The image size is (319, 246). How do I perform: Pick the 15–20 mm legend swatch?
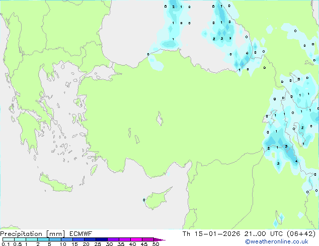coord(78,239)
